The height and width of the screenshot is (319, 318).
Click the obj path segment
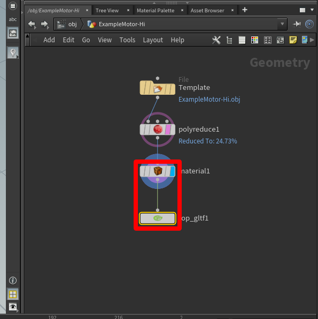coord(67,25)
